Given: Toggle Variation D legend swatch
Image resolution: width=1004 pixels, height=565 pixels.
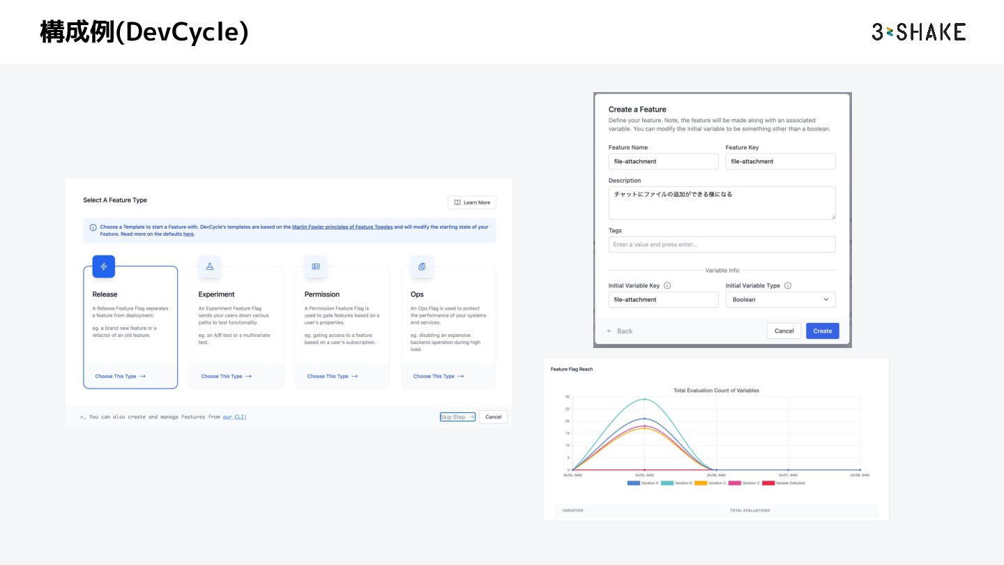Looking at the screenshot, I should pyautogui.click(x=734, y=483).
